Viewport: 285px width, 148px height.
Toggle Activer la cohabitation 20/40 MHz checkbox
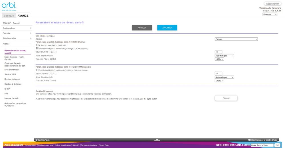click(37, 45)
